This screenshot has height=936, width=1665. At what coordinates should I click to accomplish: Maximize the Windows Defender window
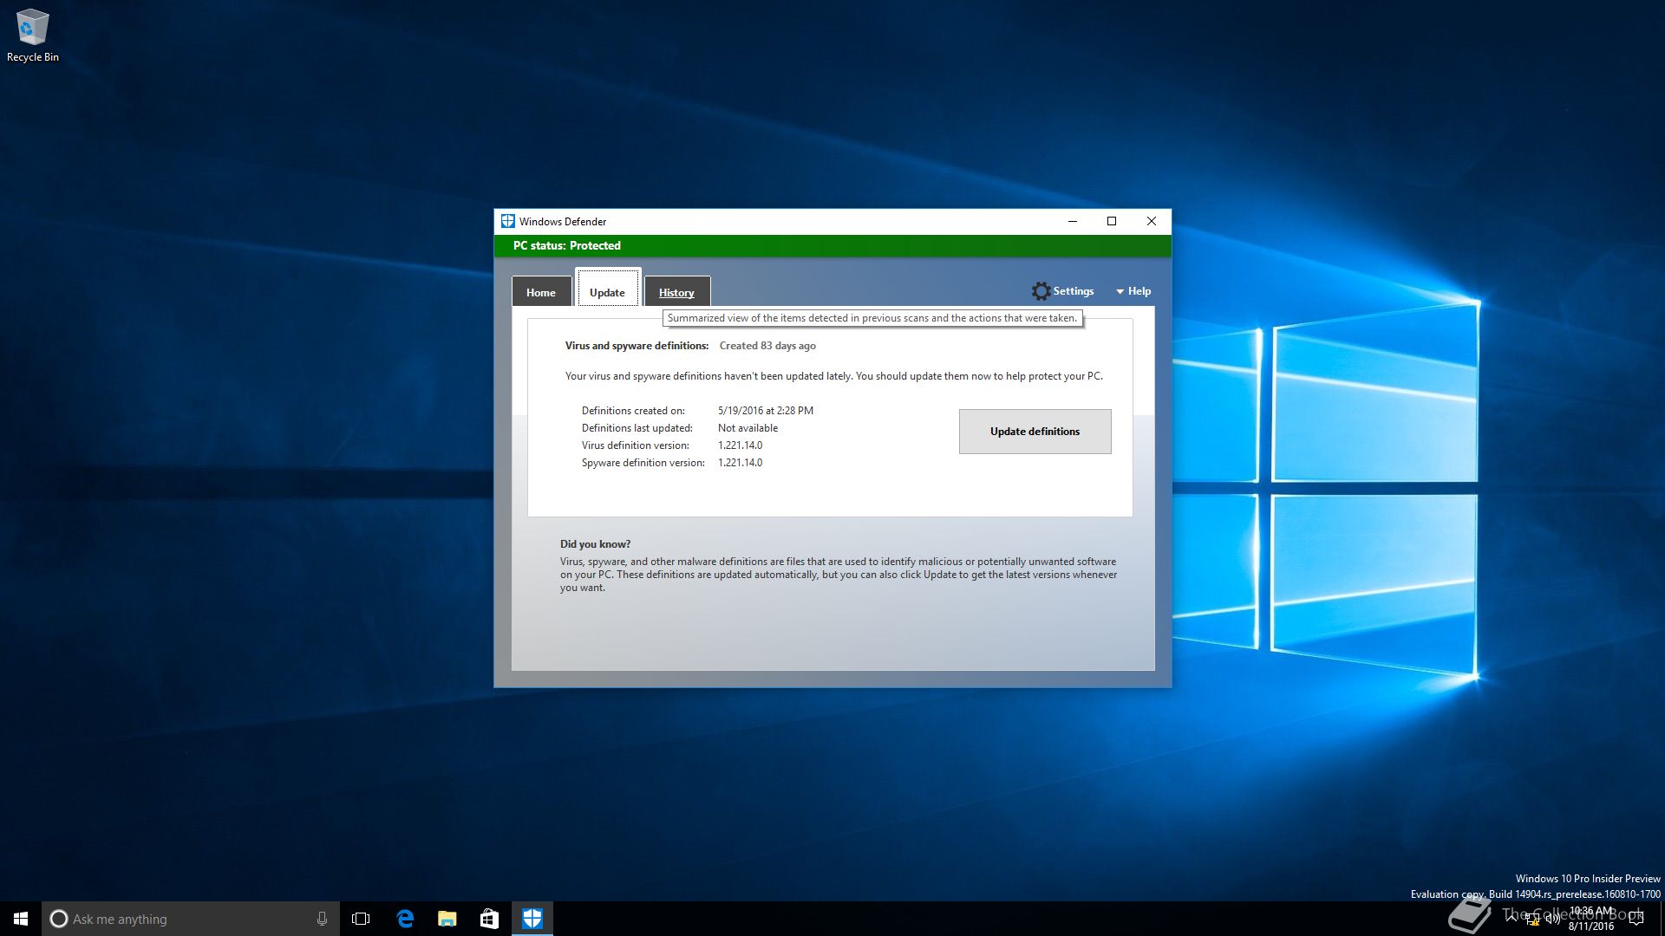pyautogui.click(x=1112, y=221)
